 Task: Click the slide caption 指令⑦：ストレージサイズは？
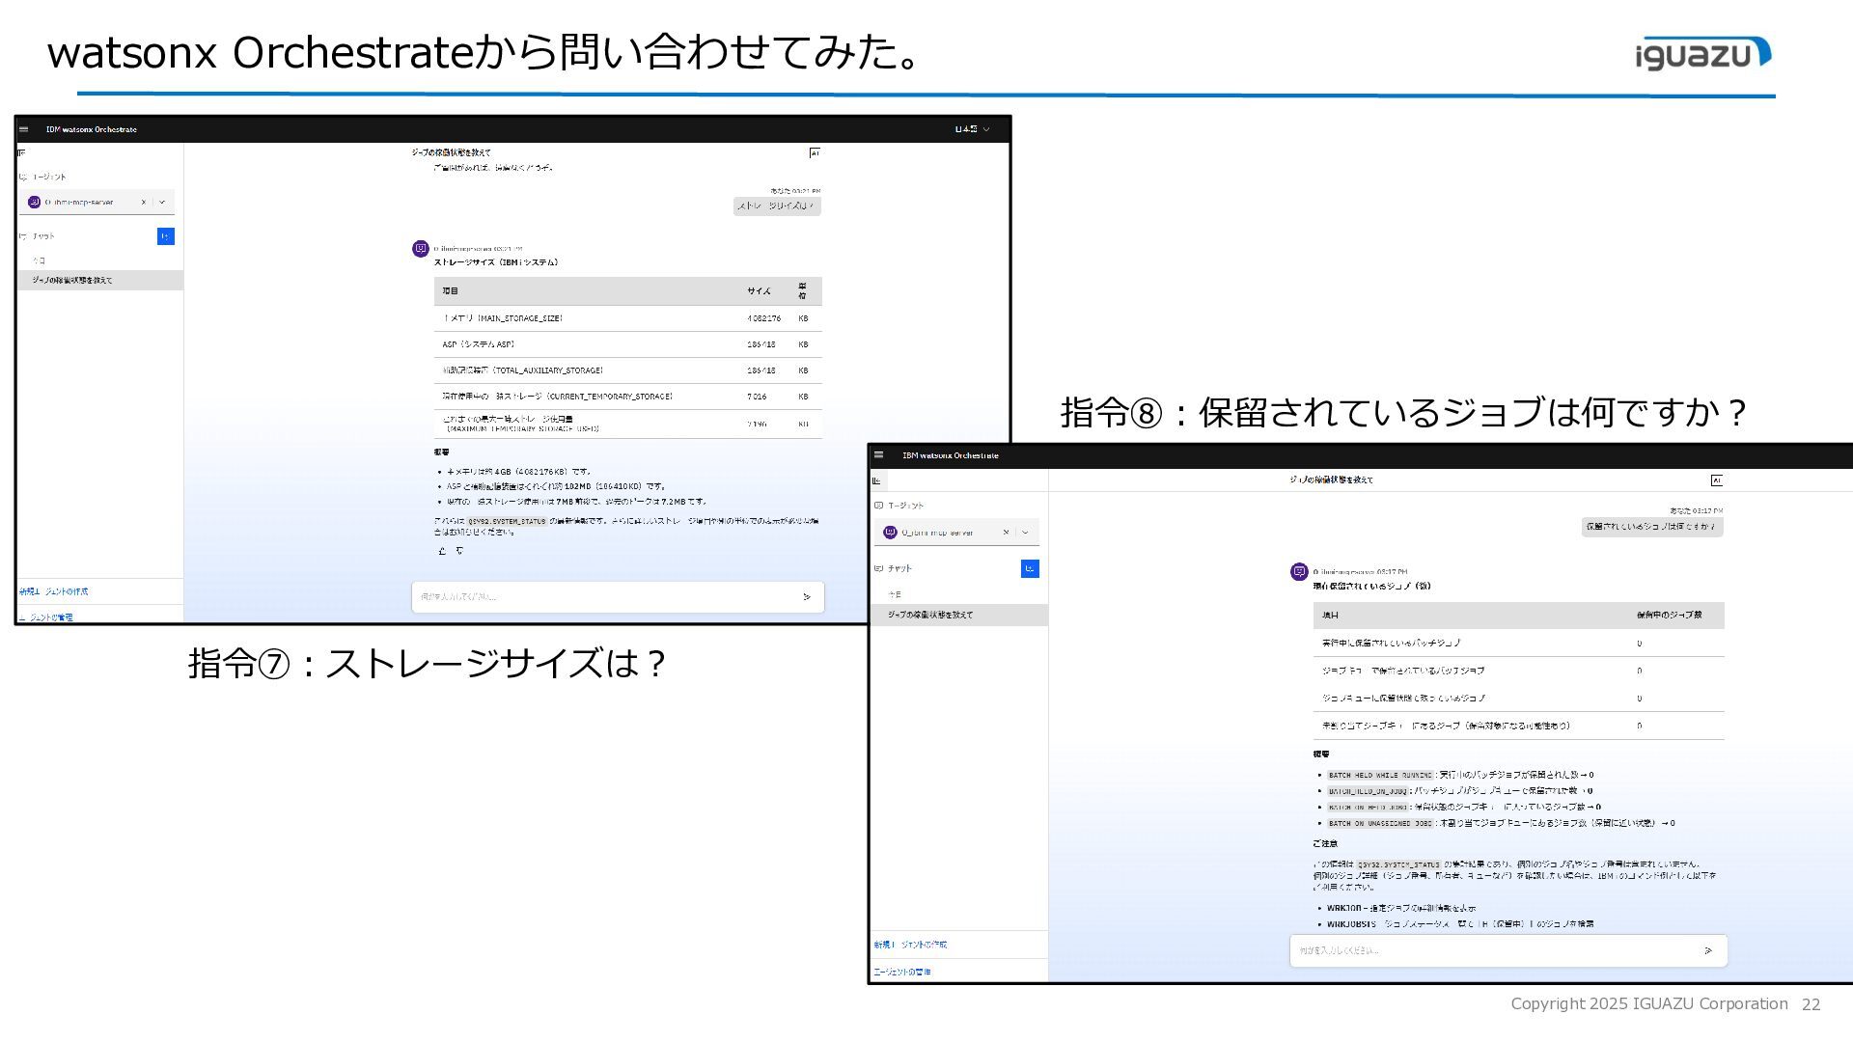428,664
